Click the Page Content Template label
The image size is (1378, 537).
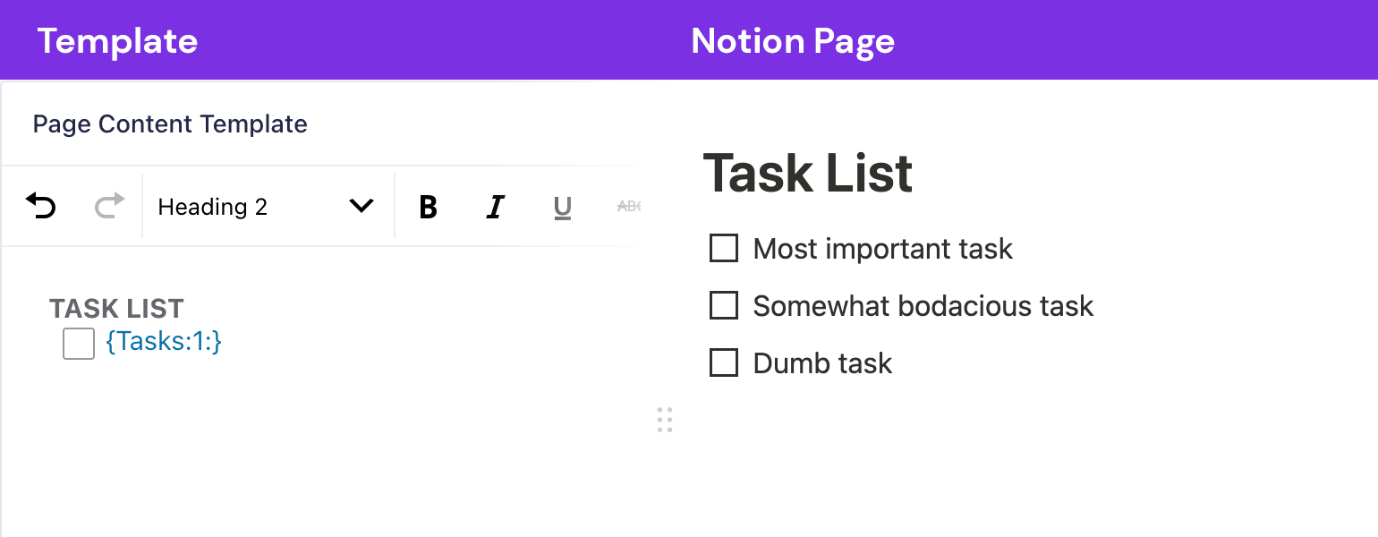(170, 124)
